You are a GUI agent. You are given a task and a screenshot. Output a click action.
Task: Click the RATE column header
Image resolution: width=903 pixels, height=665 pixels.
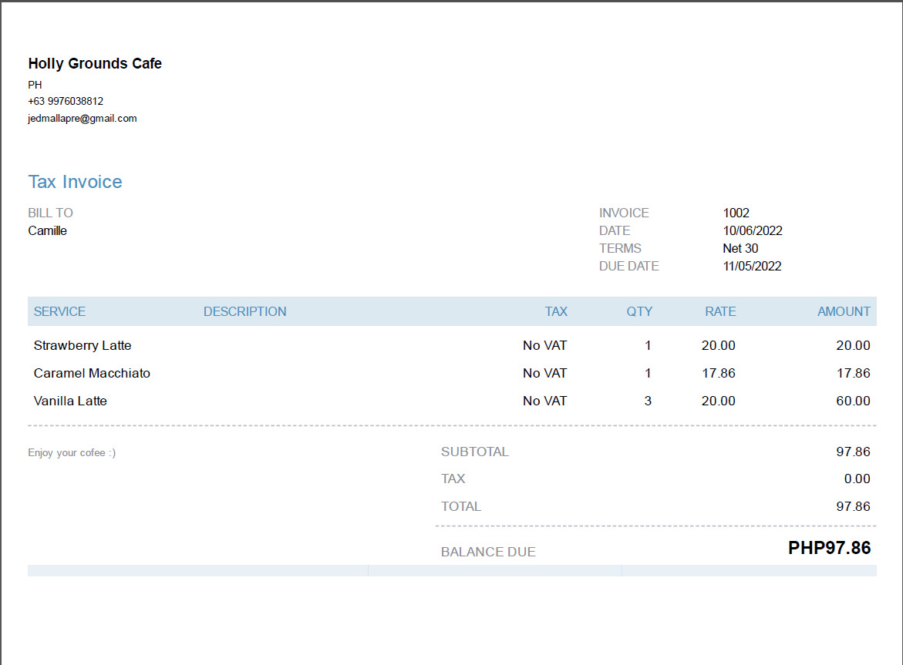pos(720,312)
